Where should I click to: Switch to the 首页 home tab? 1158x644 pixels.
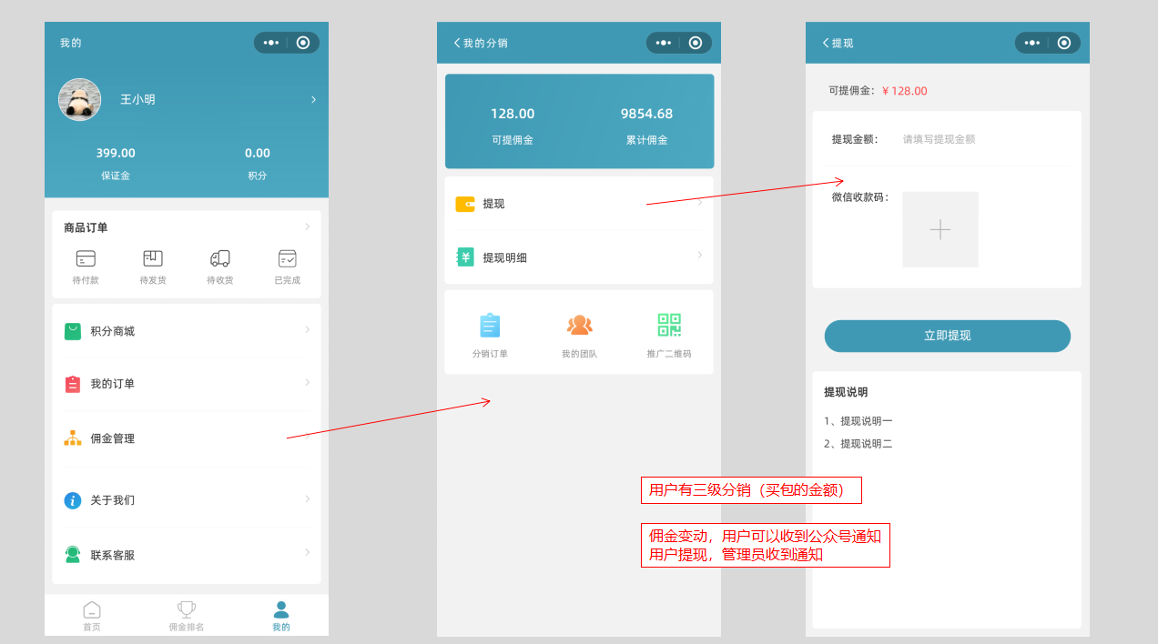[92, 616]
